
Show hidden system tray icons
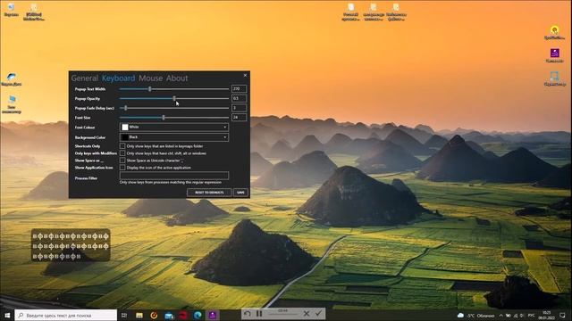tap(500, 315)
